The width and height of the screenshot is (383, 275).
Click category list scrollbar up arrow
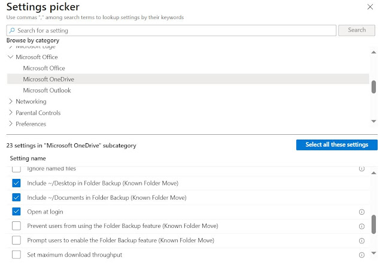(373, 52)
